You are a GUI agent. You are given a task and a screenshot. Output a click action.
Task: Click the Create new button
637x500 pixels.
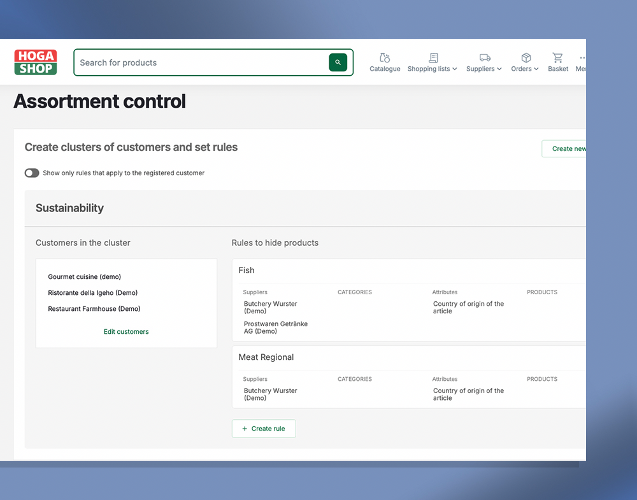[x=566, y=148]
